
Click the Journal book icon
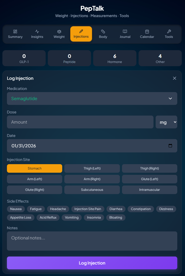point(125,31)
